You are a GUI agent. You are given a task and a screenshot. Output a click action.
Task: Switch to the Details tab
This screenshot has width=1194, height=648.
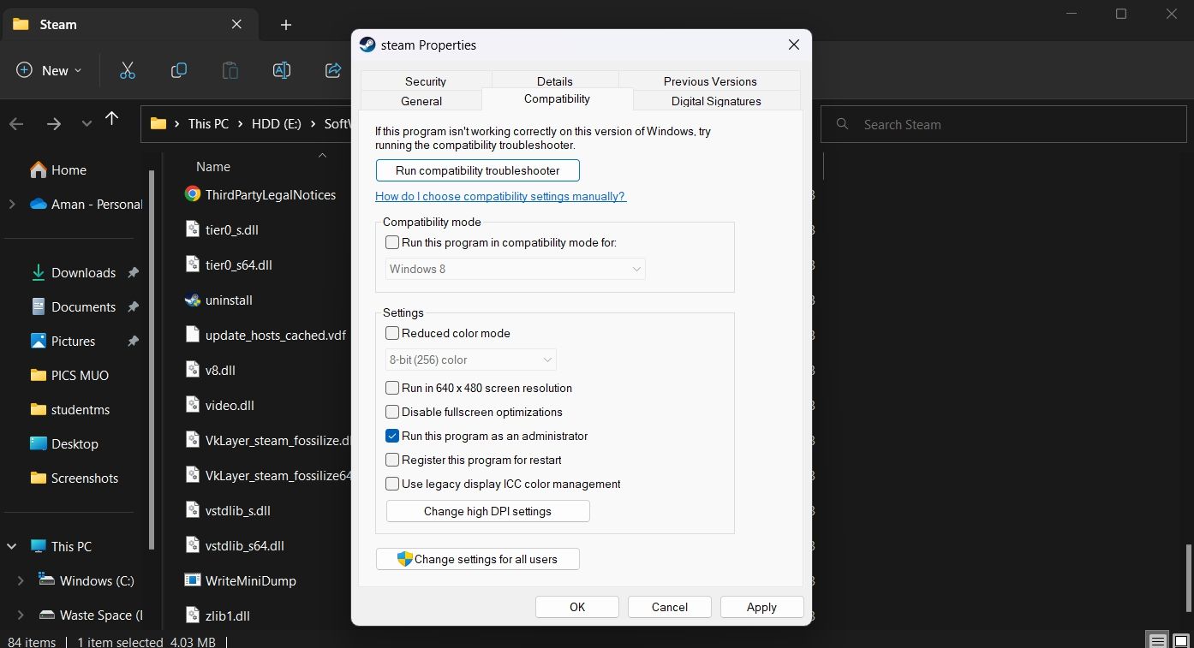555,80
